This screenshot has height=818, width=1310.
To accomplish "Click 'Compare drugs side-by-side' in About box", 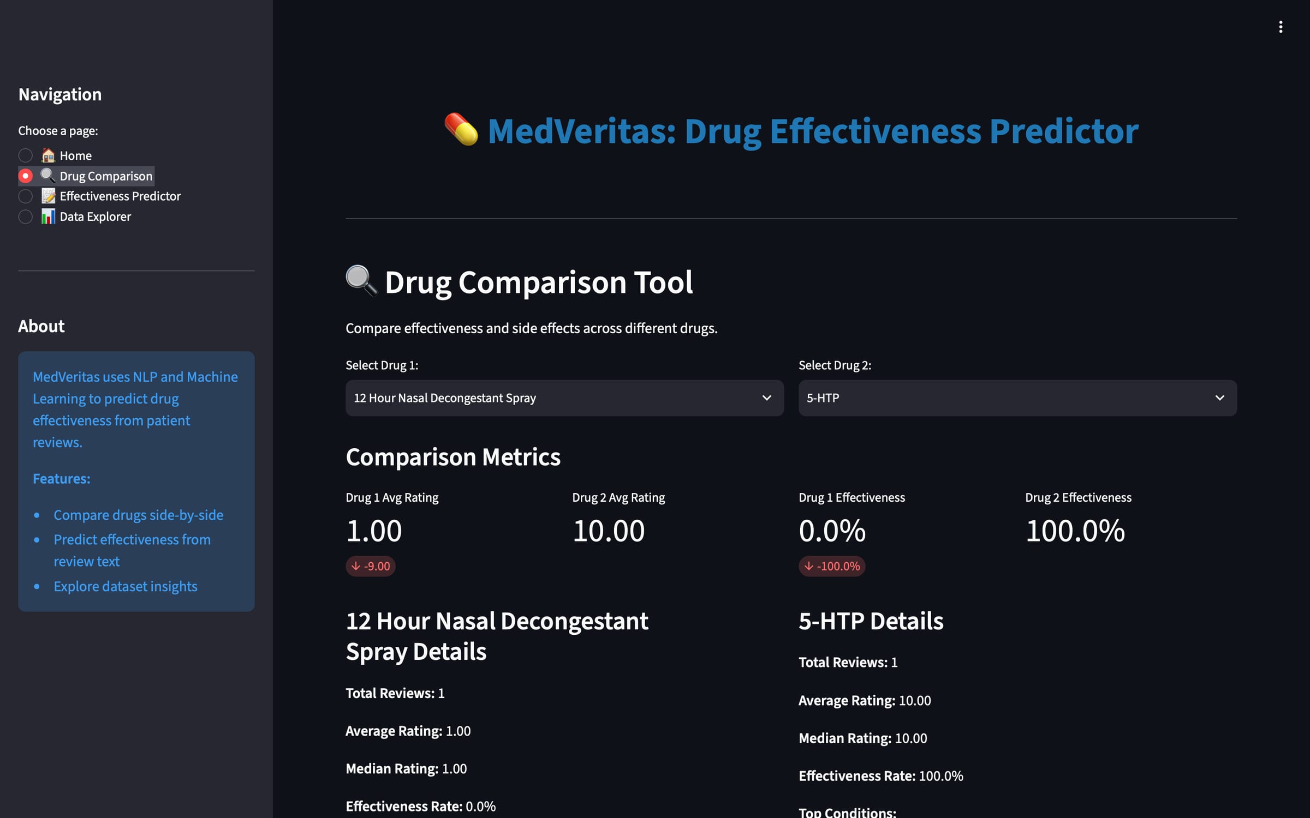I will (139, 515).
